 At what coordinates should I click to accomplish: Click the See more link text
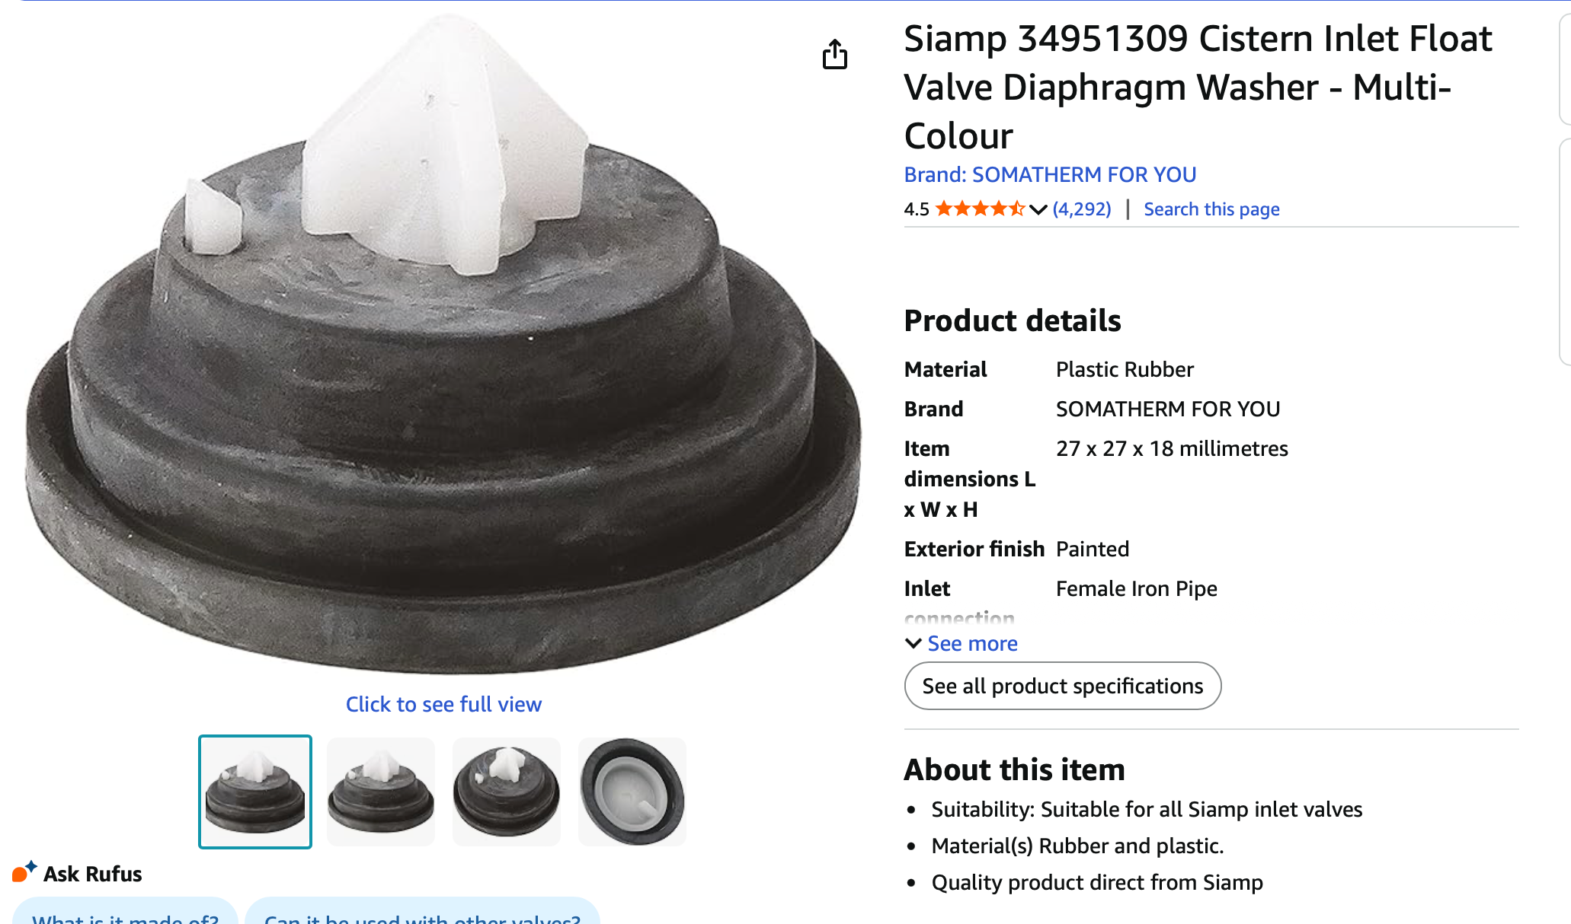pyautogui.click(x=972, y=643)
